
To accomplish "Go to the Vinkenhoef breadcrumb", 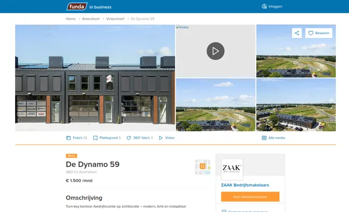I will click(x=115, y=19).
